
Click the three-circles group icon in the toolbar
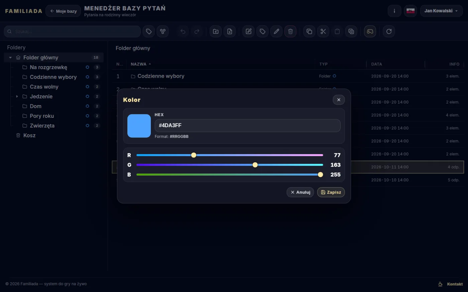point(163,31)
